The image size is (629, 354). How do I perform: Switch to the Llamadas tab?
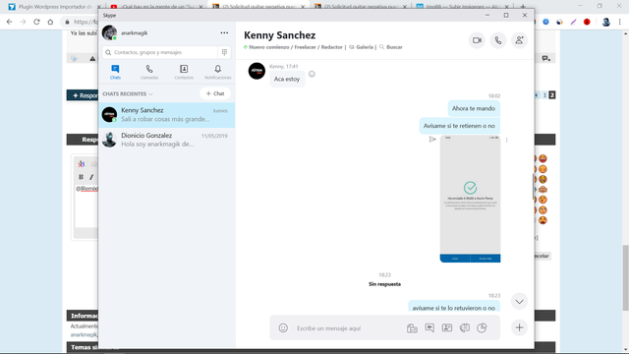(x=149, y=72)
